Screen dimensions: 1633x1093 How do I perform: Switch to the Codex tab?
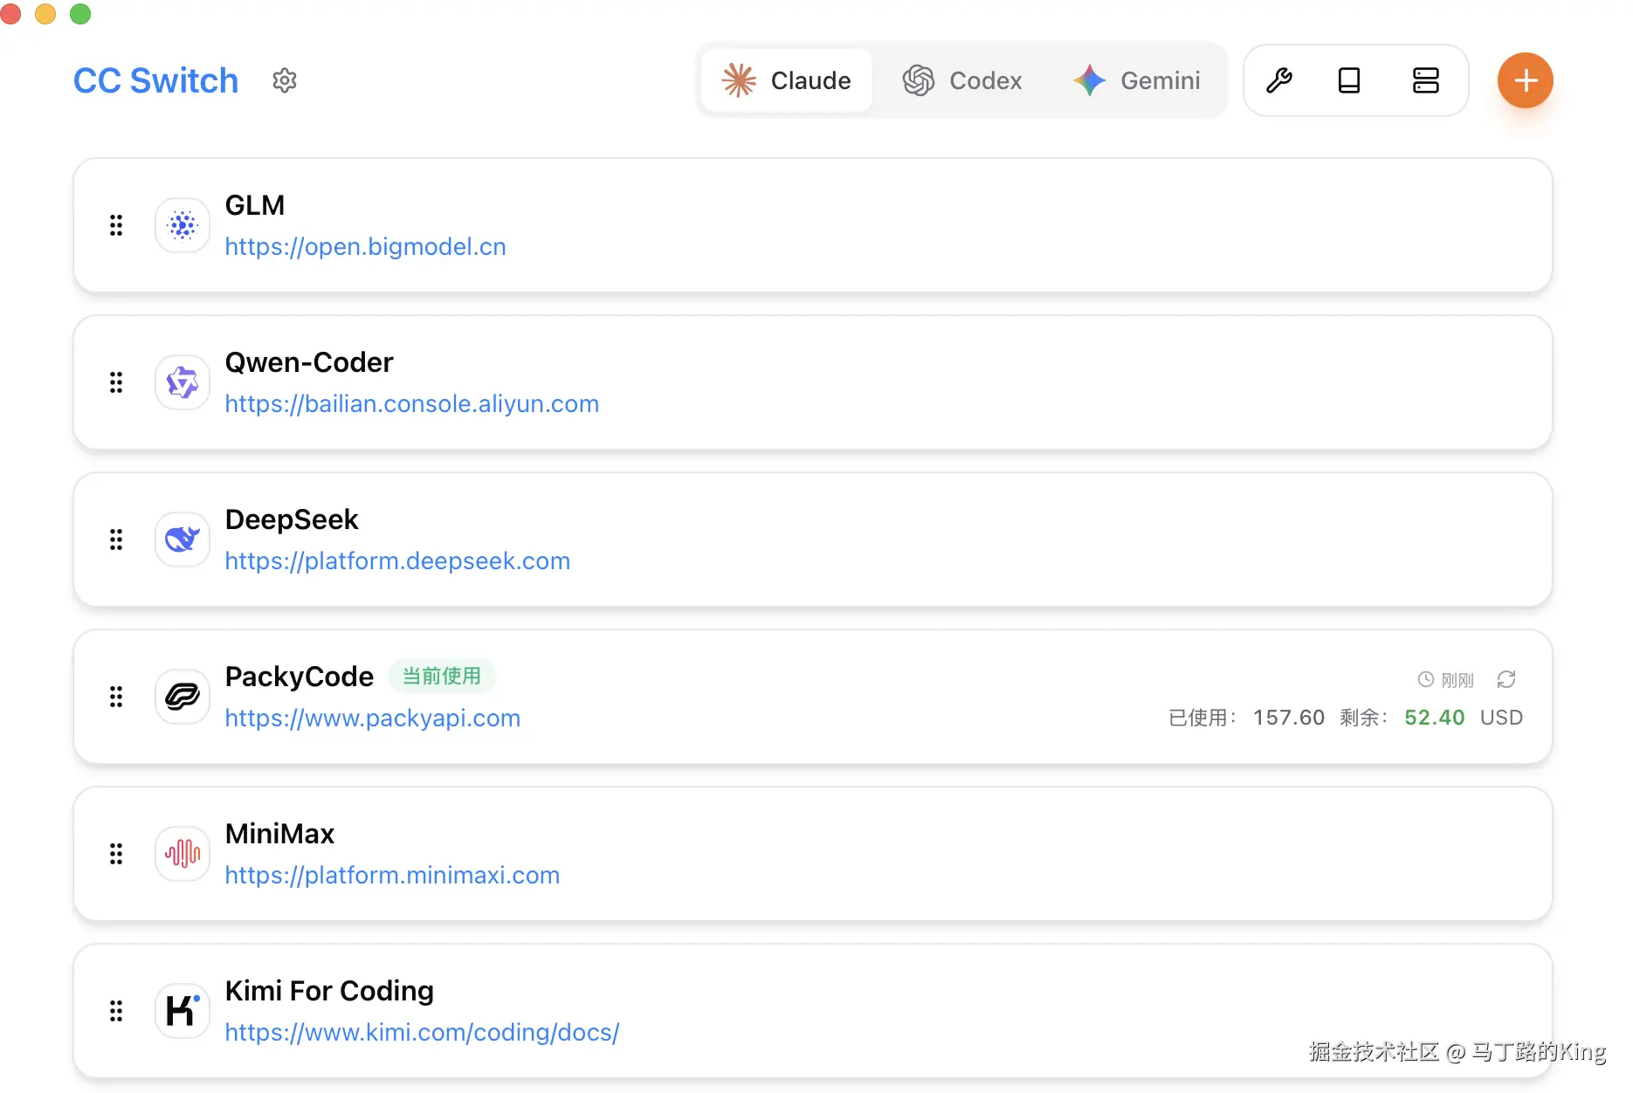[962, 80]
